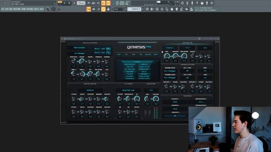Select the main tab under Genesis logo

(x=119, y=54)
